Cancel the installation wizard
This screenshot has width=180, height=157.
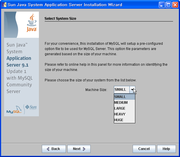(144, 149)
